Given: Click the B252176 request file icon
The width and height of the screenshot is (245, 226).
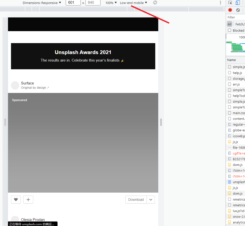Looking at the screenshot, I should [229, 159].
